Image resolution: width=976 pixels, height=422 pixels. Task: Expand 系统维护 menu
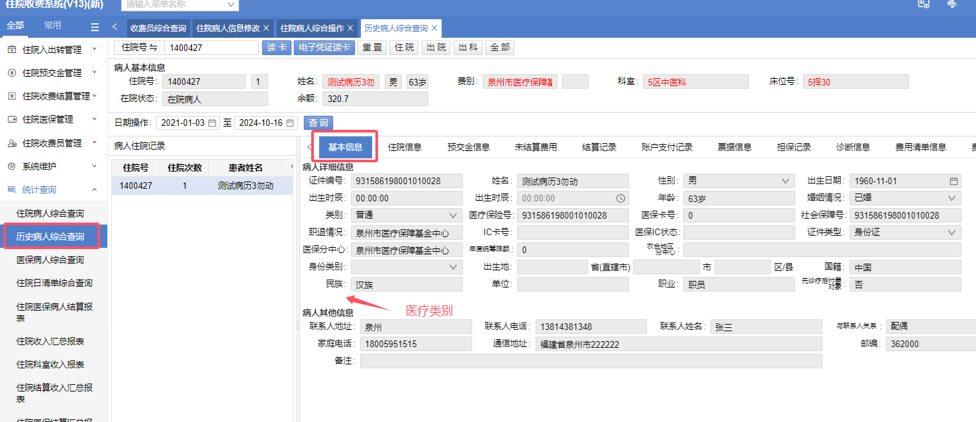(x=94, y=166)
